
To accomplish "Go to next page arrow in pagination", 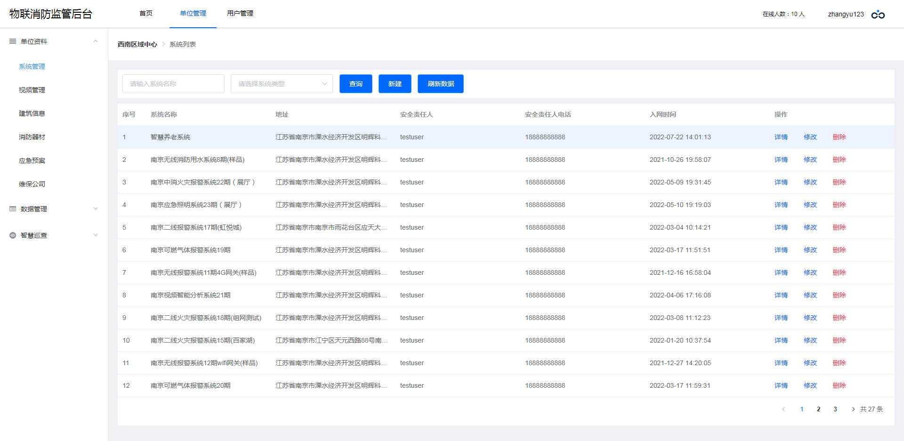I will 853,409.
